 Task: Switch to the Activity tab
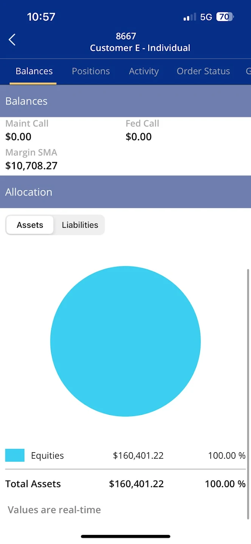point(144,71)
